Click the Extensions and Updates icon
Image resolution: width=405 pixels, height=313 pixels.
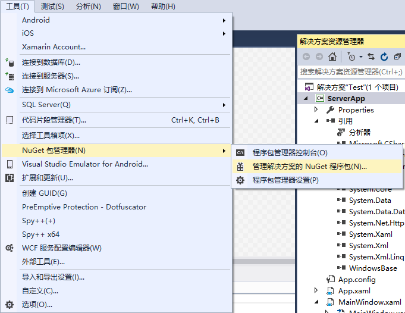tap(10, 178)
